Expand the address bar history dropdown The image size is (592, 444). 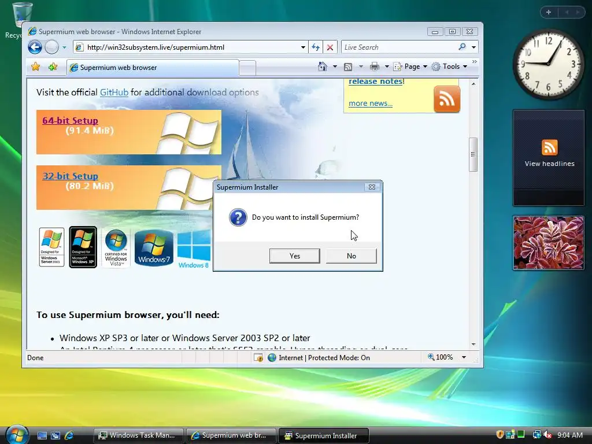pyautogui.click(x=303, y=47)
